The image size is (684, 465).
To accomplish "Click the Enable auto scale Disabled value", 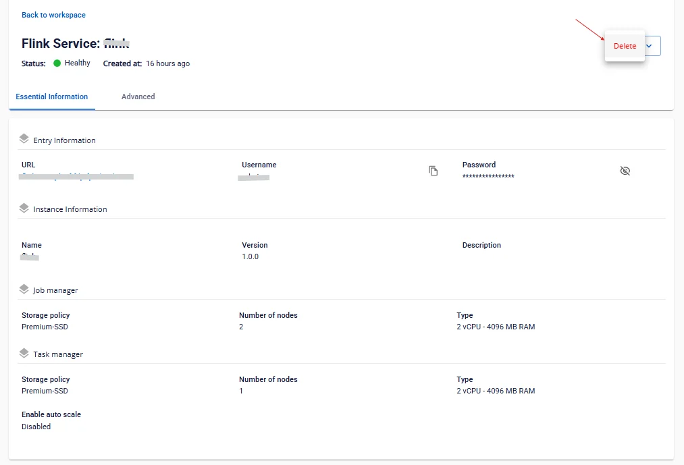I will 36,426.
